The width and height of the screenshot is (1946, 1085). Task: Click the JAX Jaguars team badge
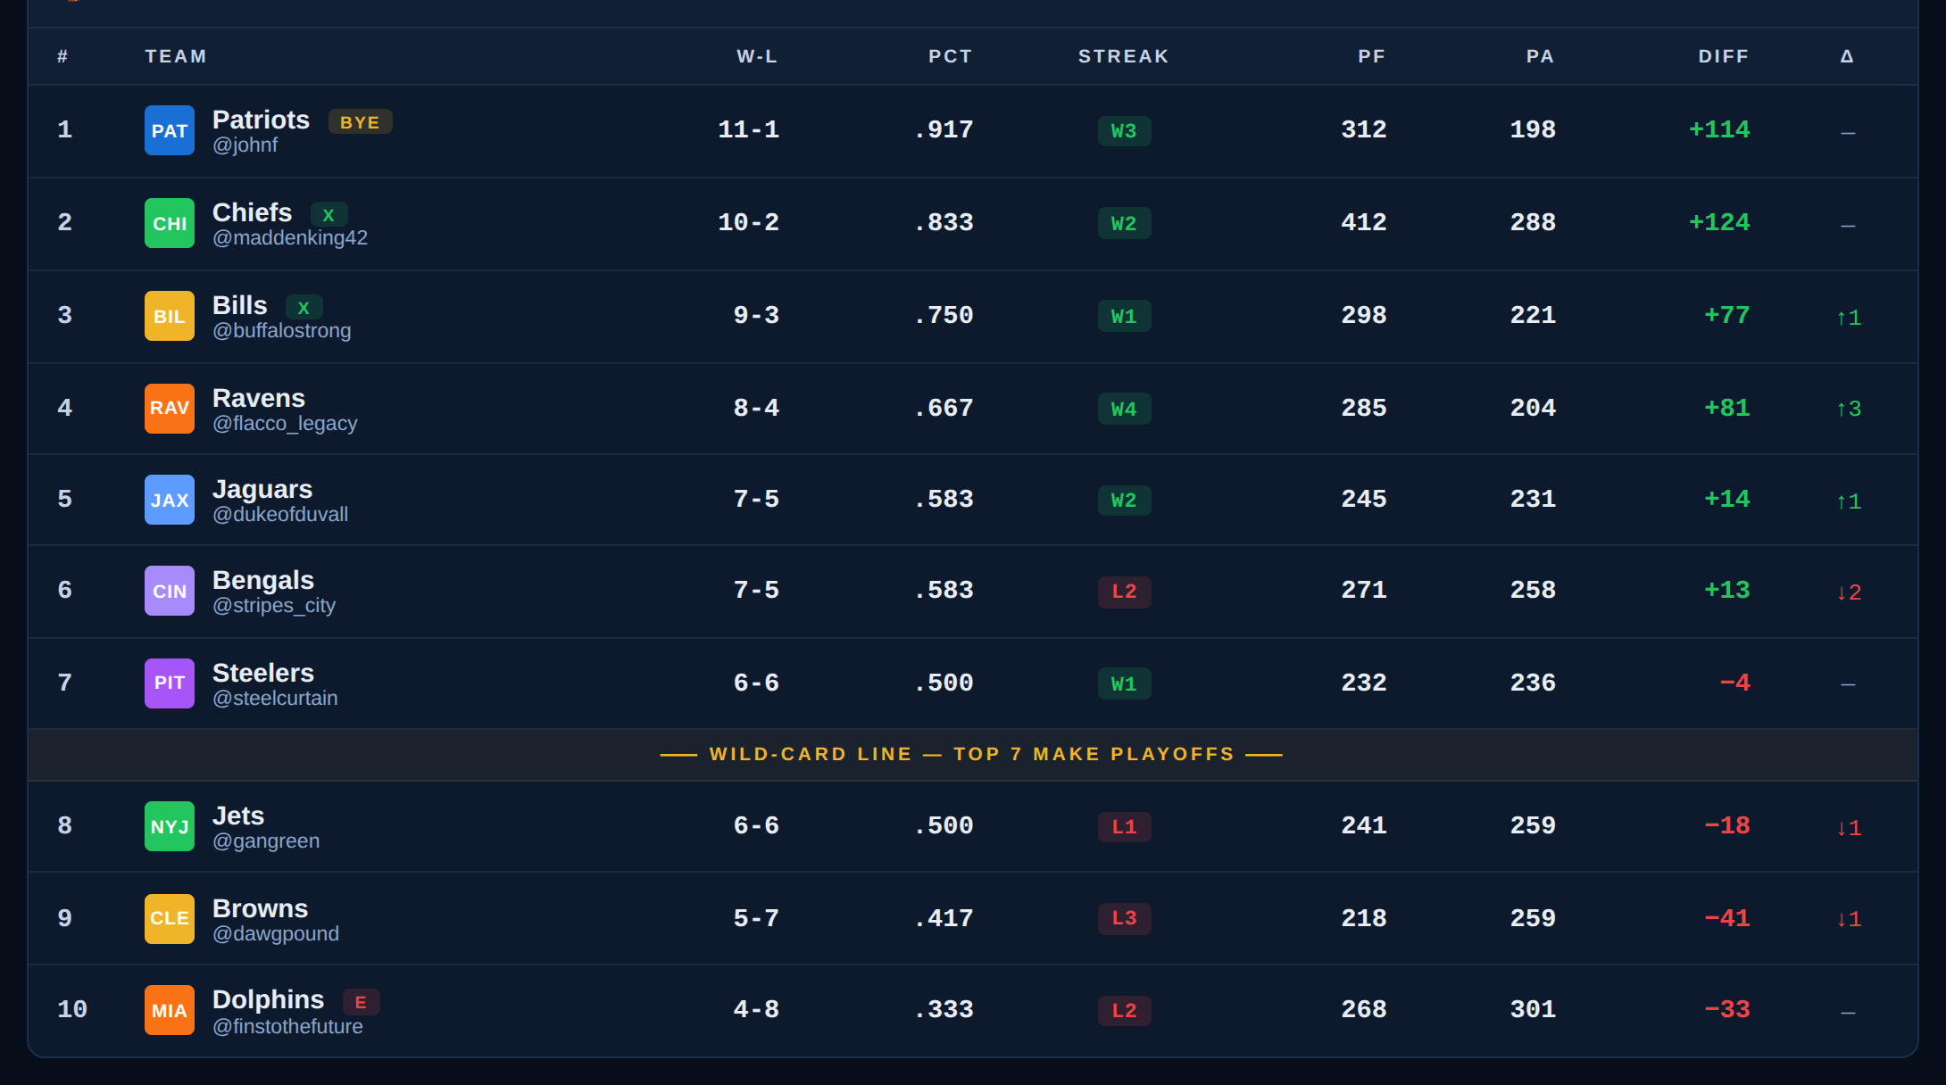pos(170,500)
